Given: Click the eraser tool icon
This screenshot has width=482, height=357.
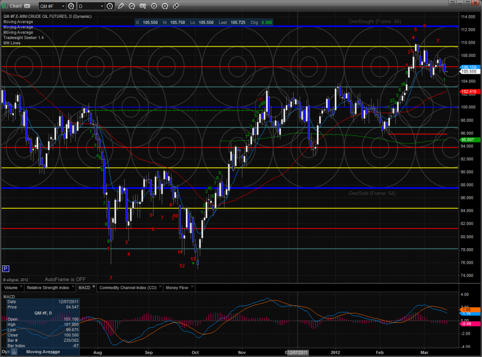Looking at the screenshot, I should [x=176, y=7].
